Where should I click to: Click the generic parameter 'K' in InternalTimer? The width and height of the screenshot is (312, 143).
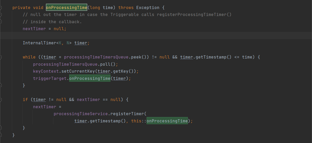tap(60, 43)
